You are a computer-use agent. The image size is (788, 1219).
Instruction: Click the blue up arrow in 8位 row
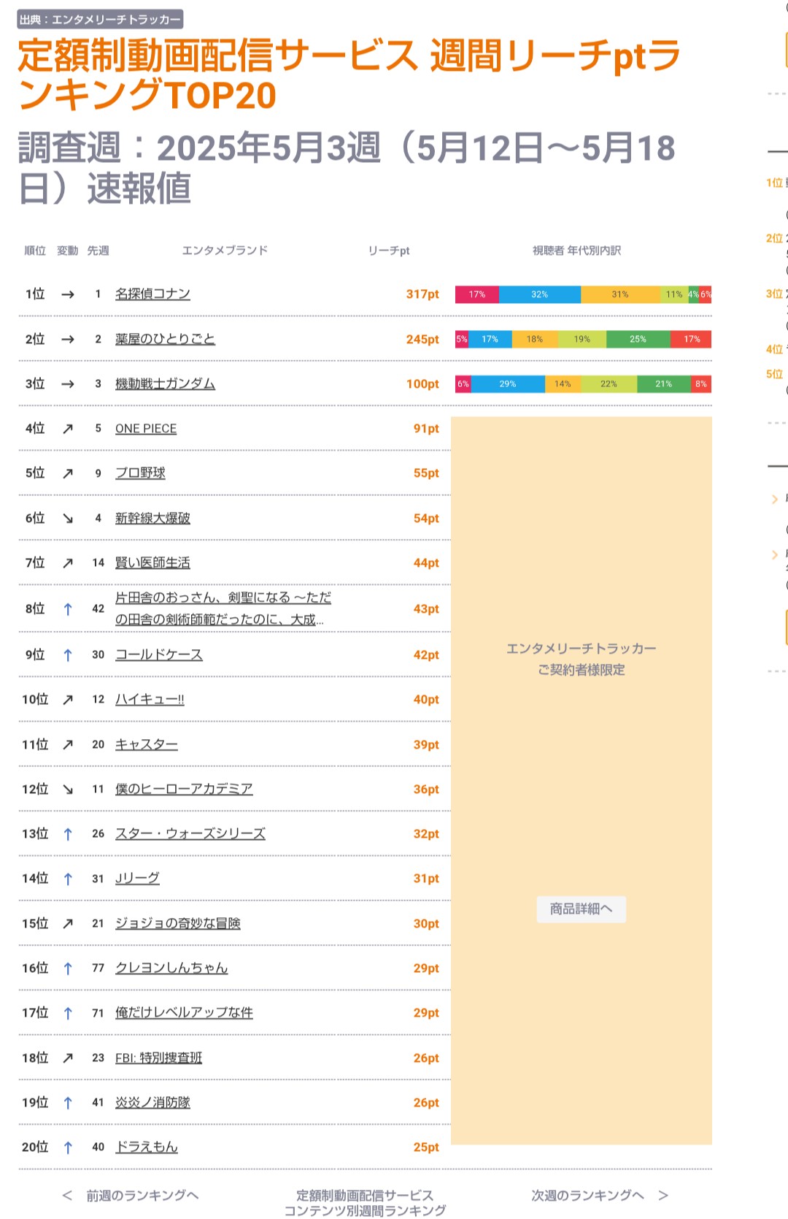pos(68,609)
